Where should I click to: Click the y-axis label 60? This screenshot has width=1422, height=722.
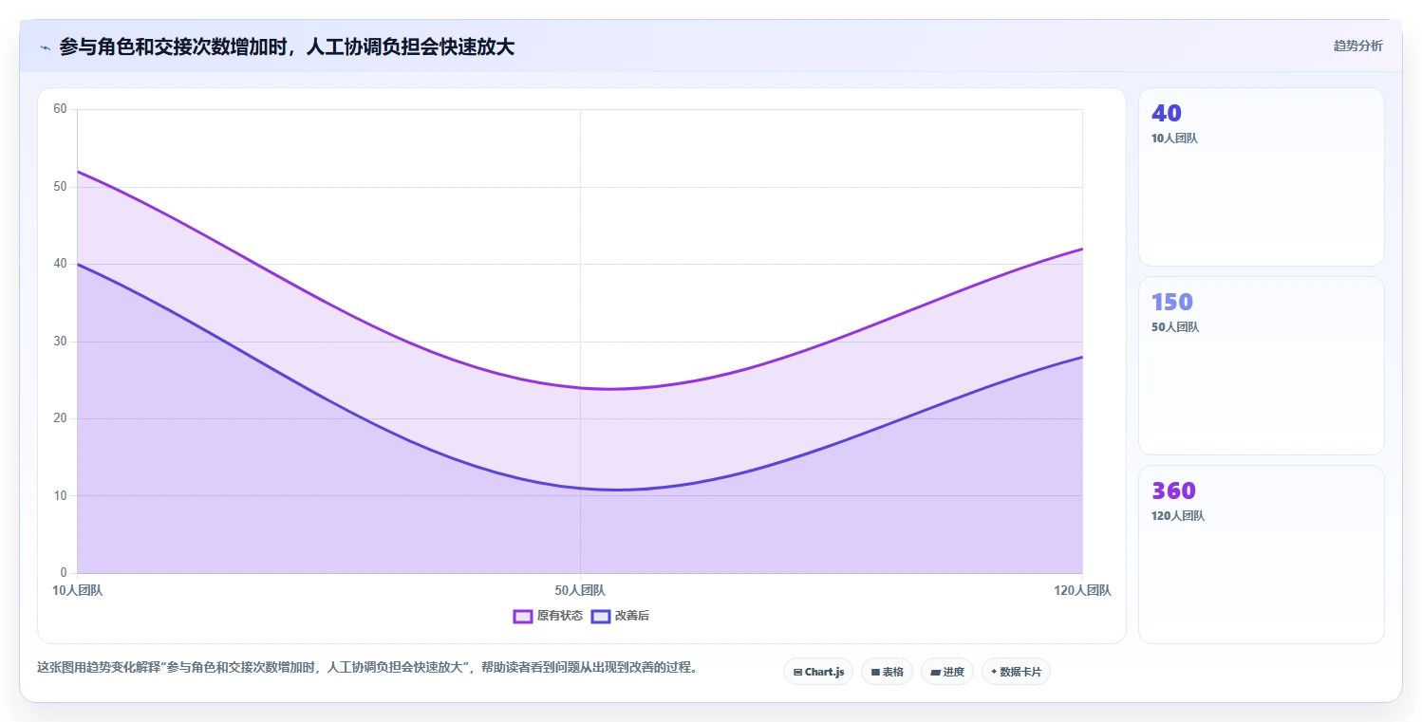60,109
